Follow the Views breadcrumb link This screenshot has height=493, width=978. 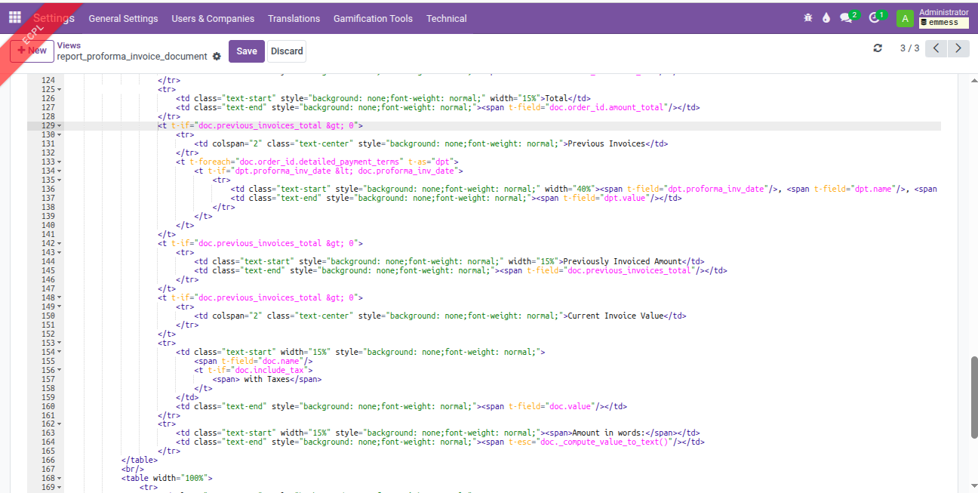coord(69,45)
